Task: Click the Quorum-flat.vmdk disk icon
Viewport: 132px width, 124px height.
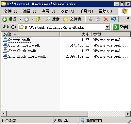Action: (5, 45)
